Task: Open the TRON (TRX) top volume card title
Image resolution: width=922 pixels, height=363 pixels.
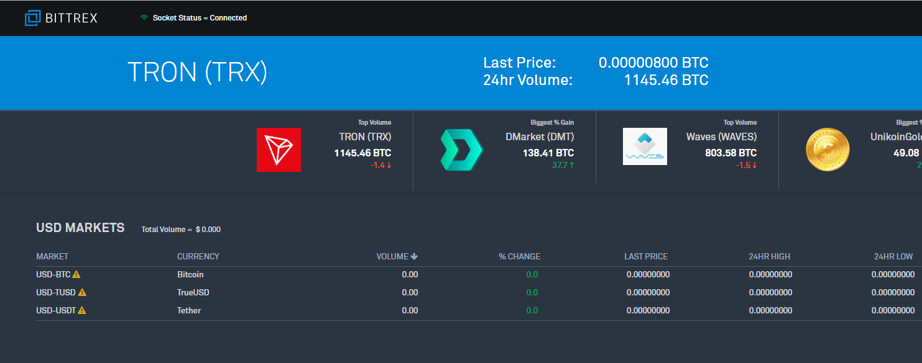Action: pyautogui.click(x=365, y=137)
